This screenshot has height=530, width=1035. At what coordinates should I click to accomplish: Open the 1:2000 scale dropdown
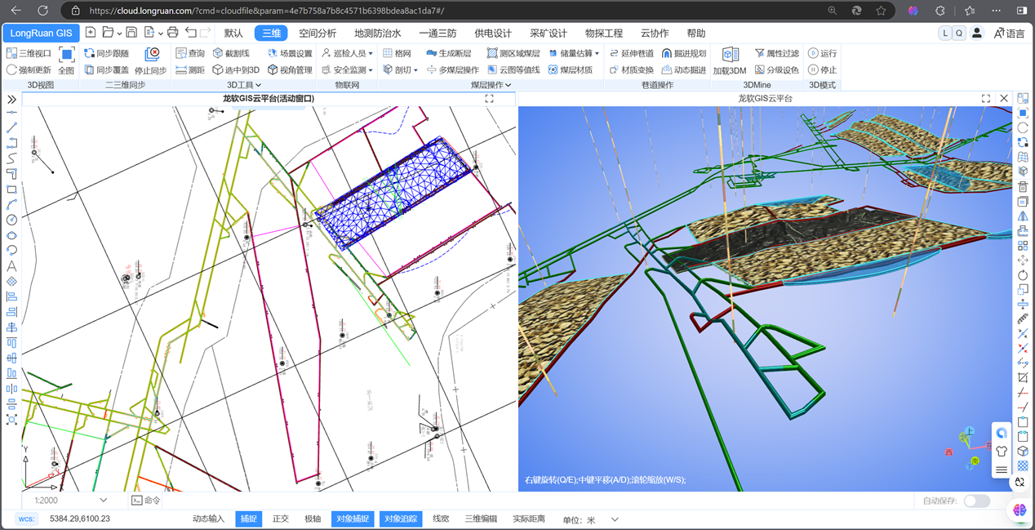70,500
